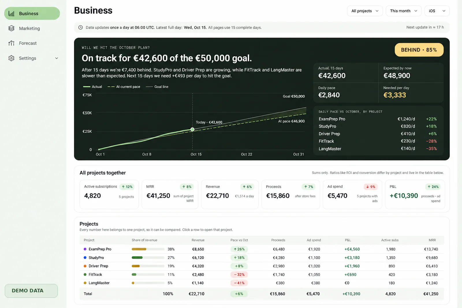The image size is (462, 308).
Task: Click the P&L 24% growth badge
Action: pyautogui.click(x=433, y=187)
